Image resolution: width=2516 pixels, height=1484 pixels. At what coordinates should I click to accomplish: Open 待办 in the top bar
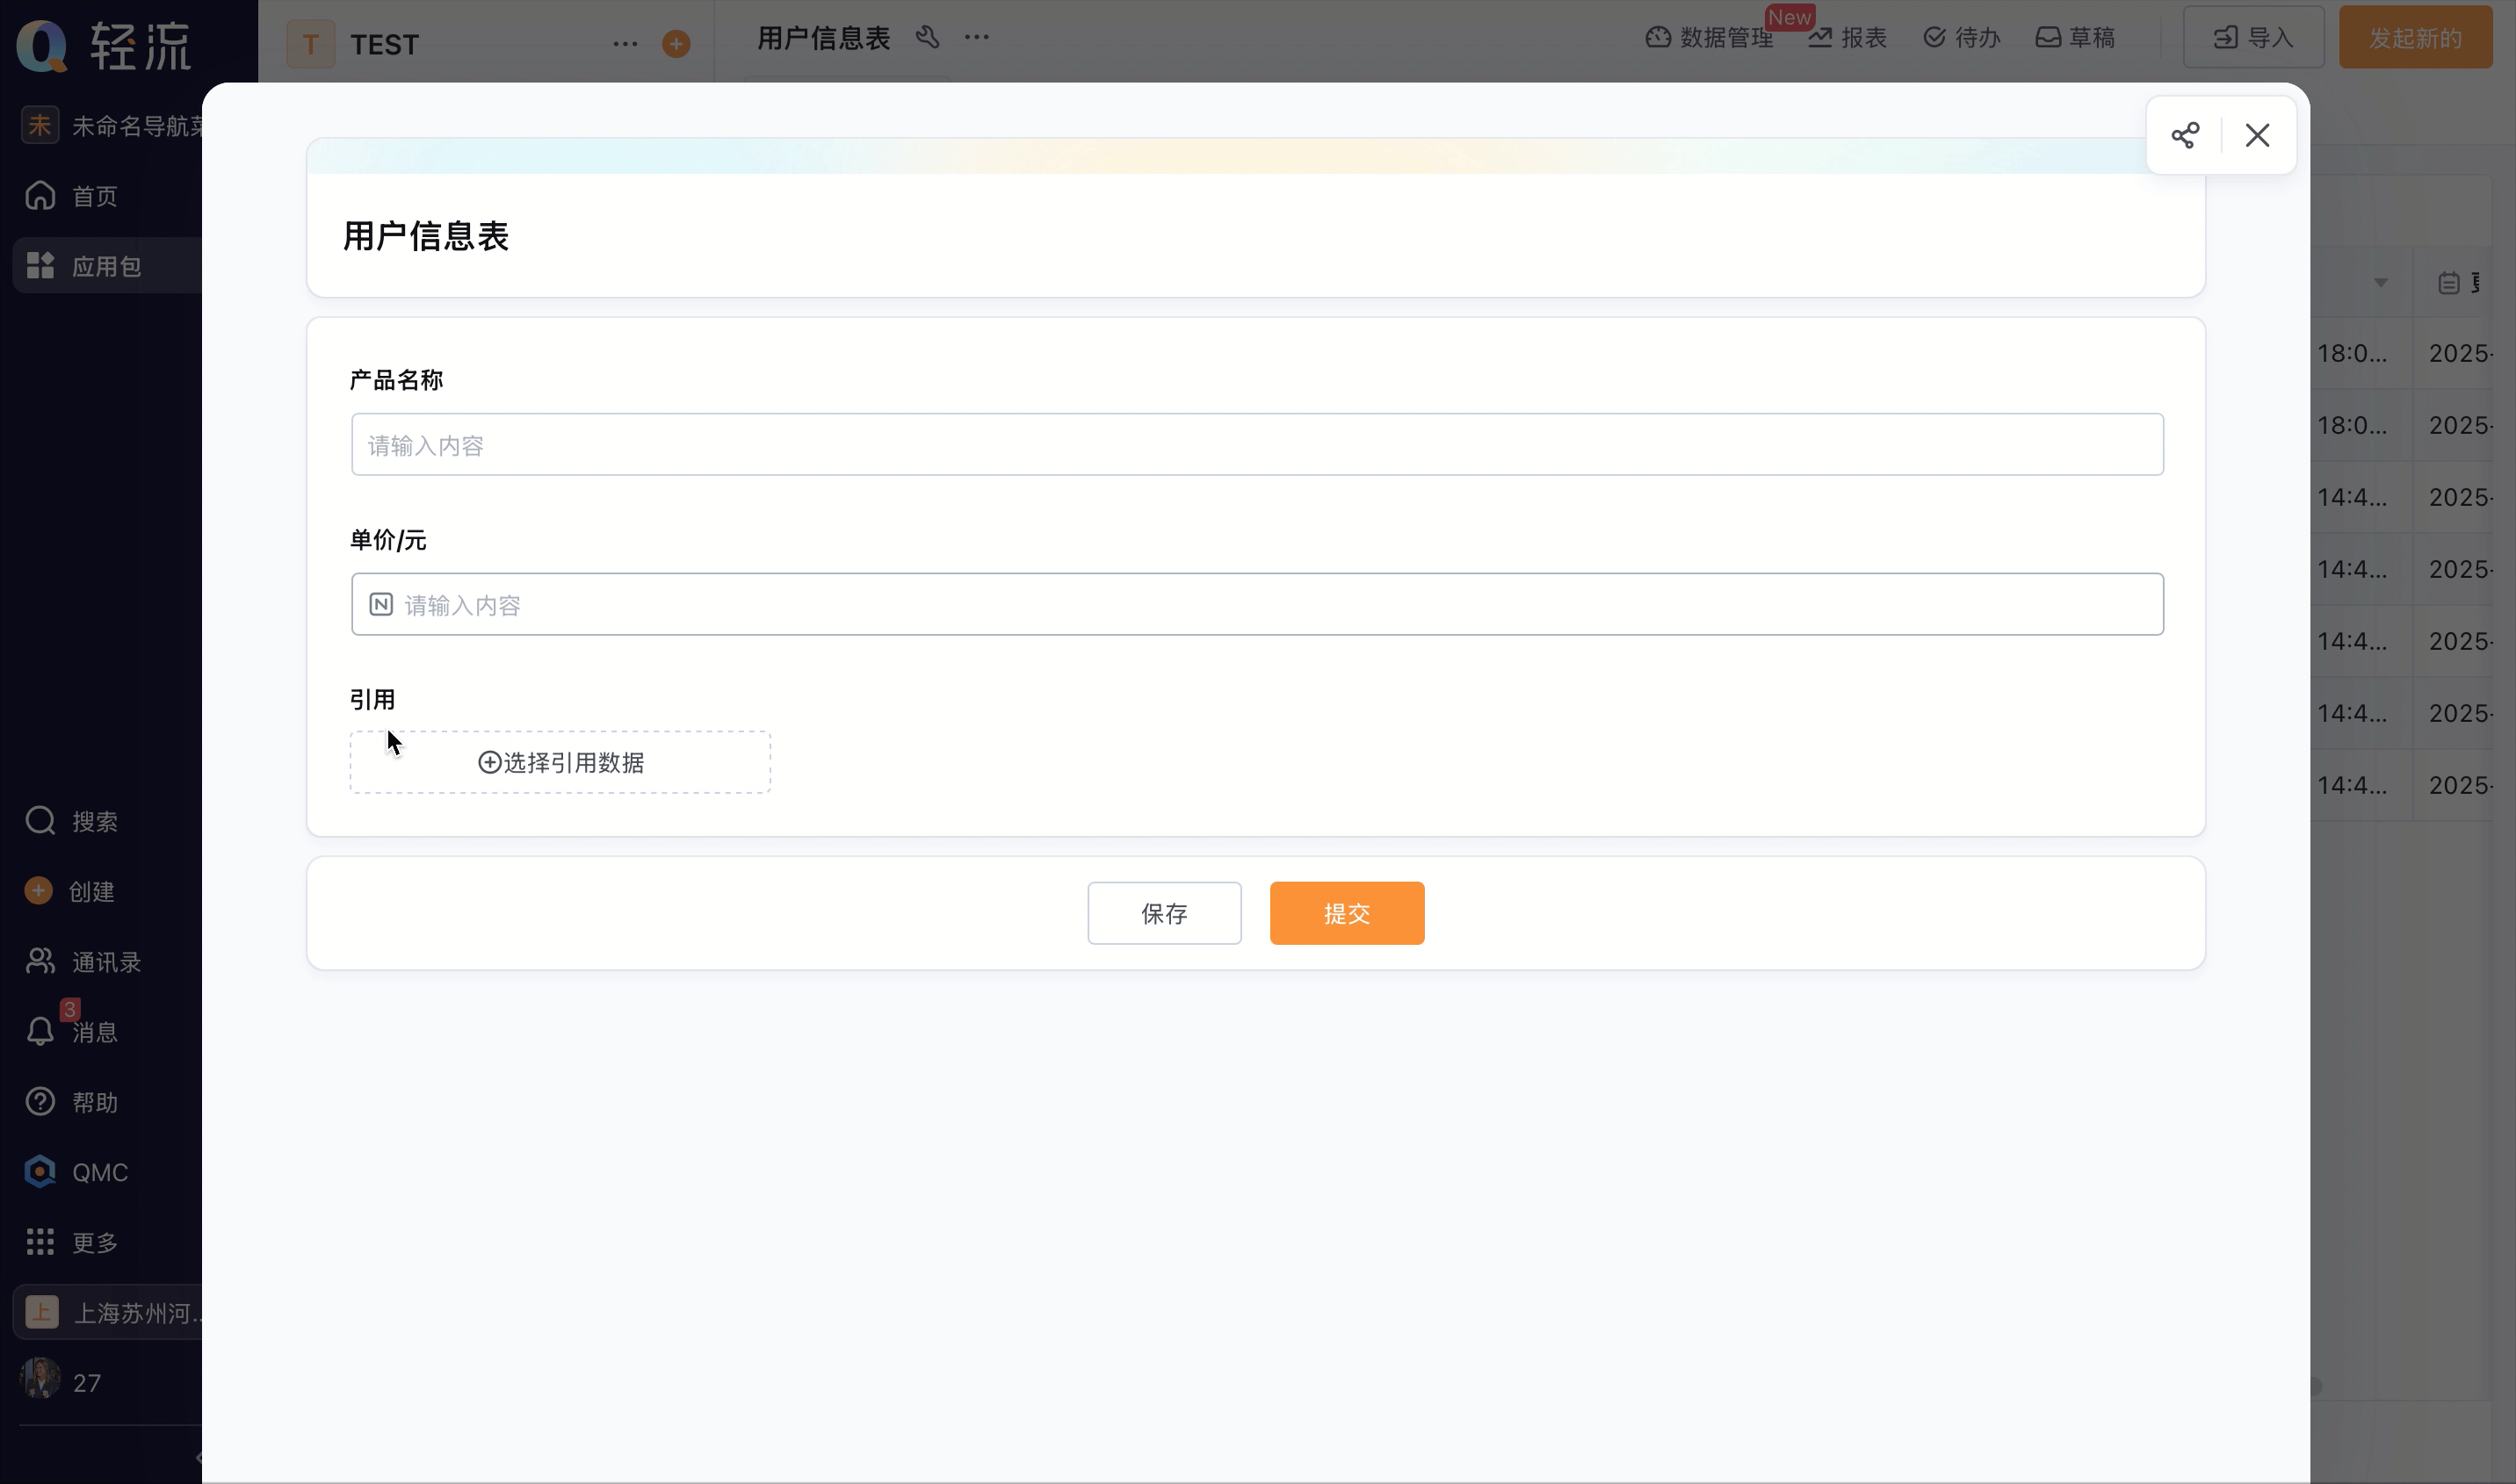tap(1962, 38)
